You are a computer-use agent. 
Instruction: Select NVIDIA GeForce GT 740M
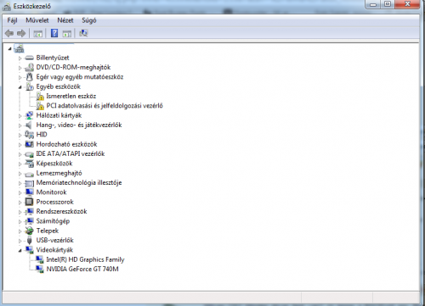[x=82, y=269]
